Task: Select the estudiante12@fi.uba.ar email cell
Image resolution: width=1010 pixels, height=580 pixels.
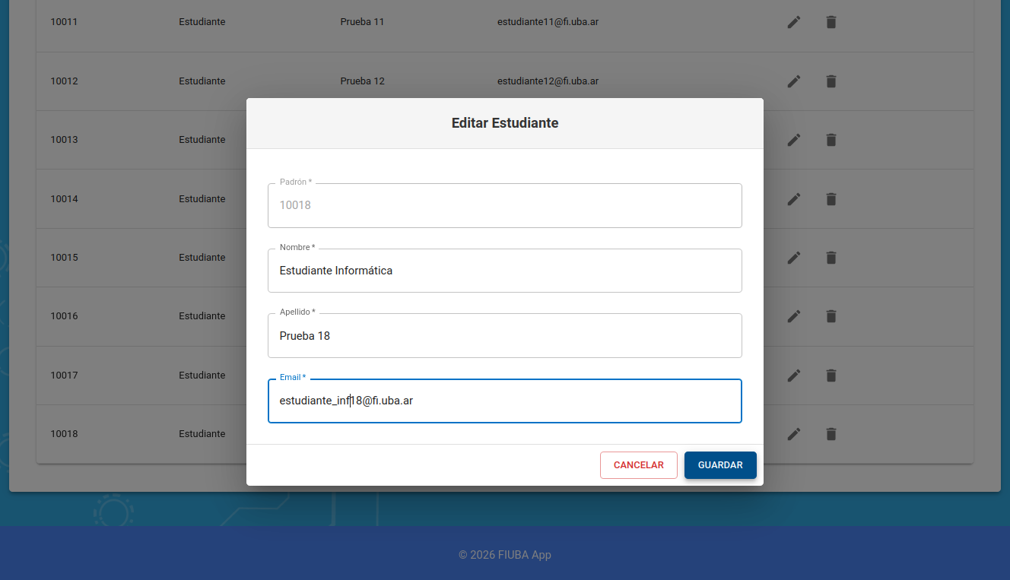Action: (548, 81)
